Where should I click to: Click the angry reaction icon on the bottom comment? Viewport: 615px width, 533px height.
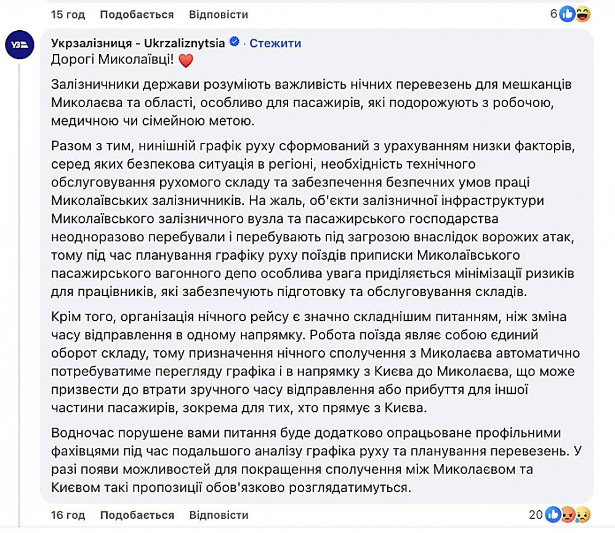pyautogui.click(x=568, y=515)
